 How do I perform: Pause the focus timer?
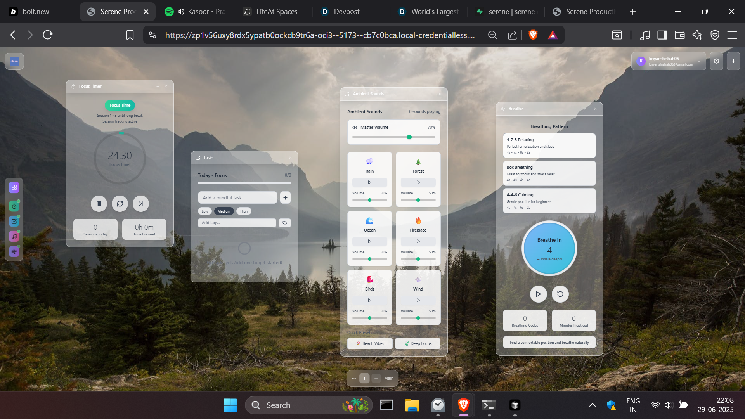pos(99,204)
